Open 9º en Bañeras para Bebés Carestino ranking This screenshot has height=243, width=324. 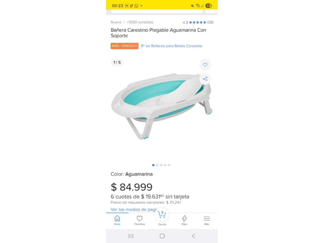172,46
